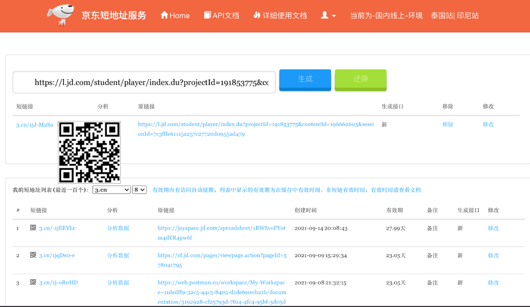Click the QR icon for 3.cn/-1jEEYLc

pyautogui.click(x=33, y=228)
